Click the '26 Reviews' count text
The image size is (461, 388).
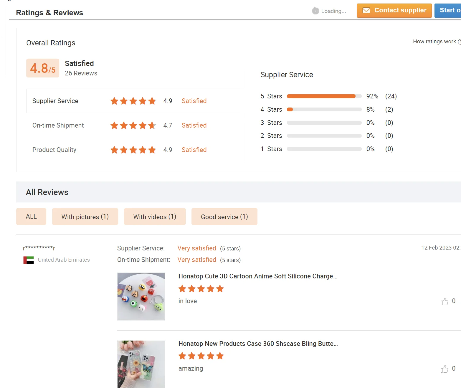(x=81, y=73)
